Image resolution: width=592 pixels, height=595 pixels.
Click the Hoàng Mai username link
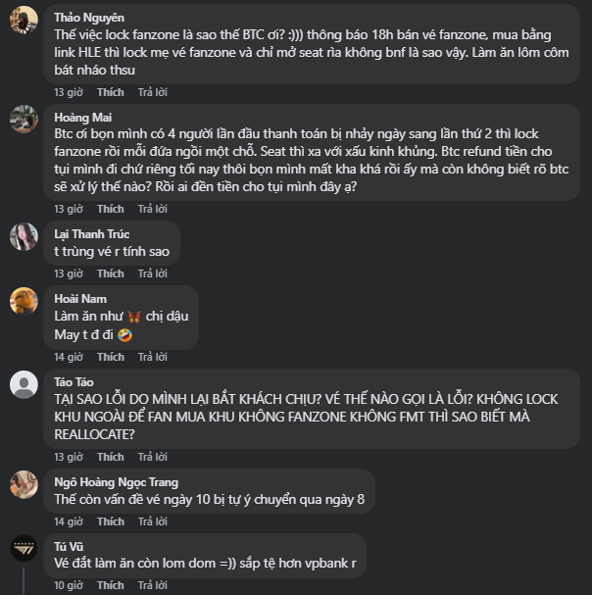[81, 117]
